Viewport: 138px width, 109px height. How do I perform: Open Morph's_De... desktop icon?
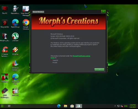coord(5,37)
